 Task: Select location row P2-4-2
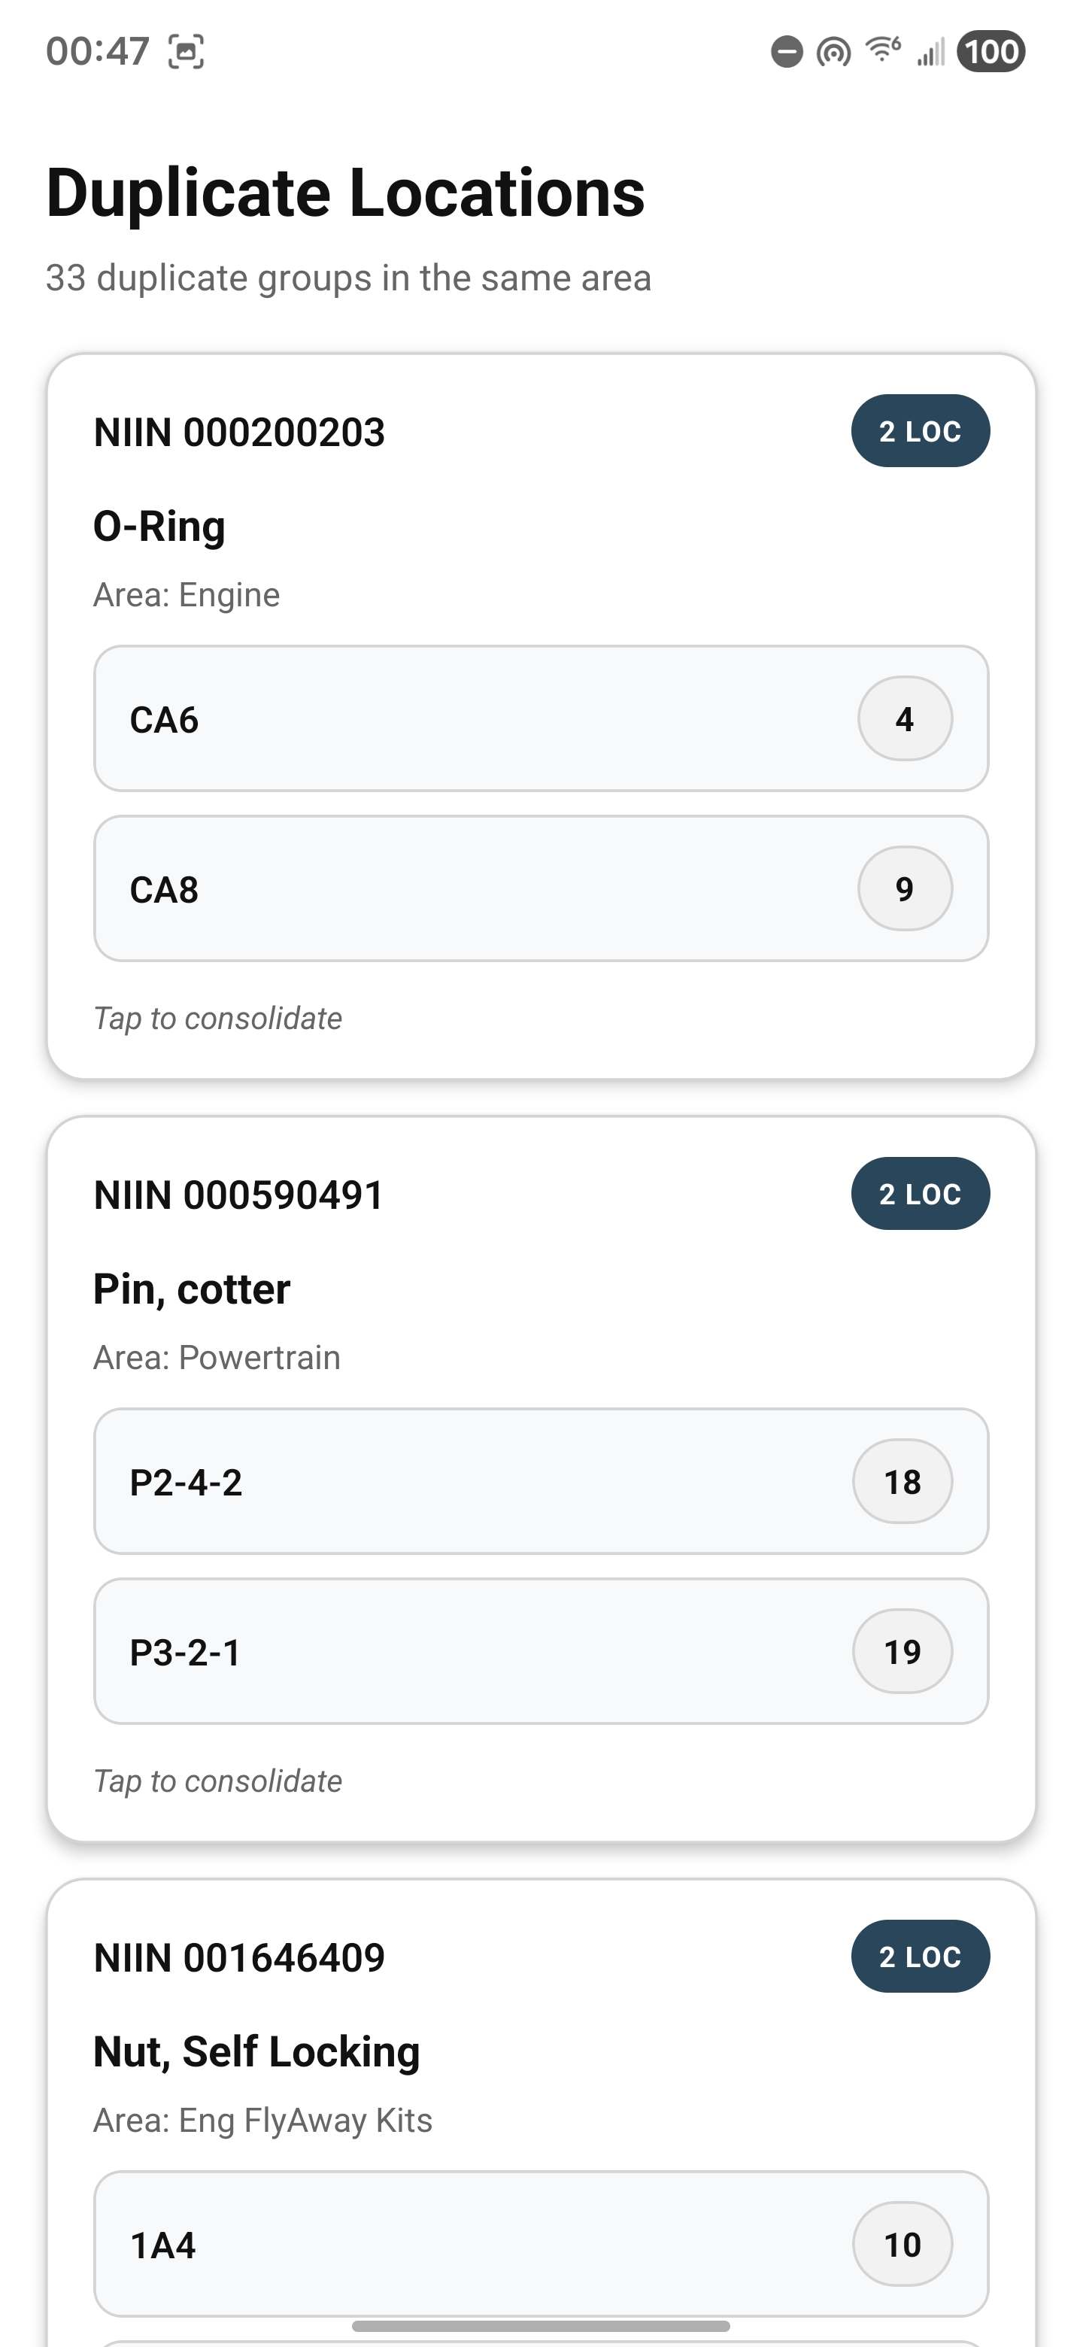tap(474, 1481)
